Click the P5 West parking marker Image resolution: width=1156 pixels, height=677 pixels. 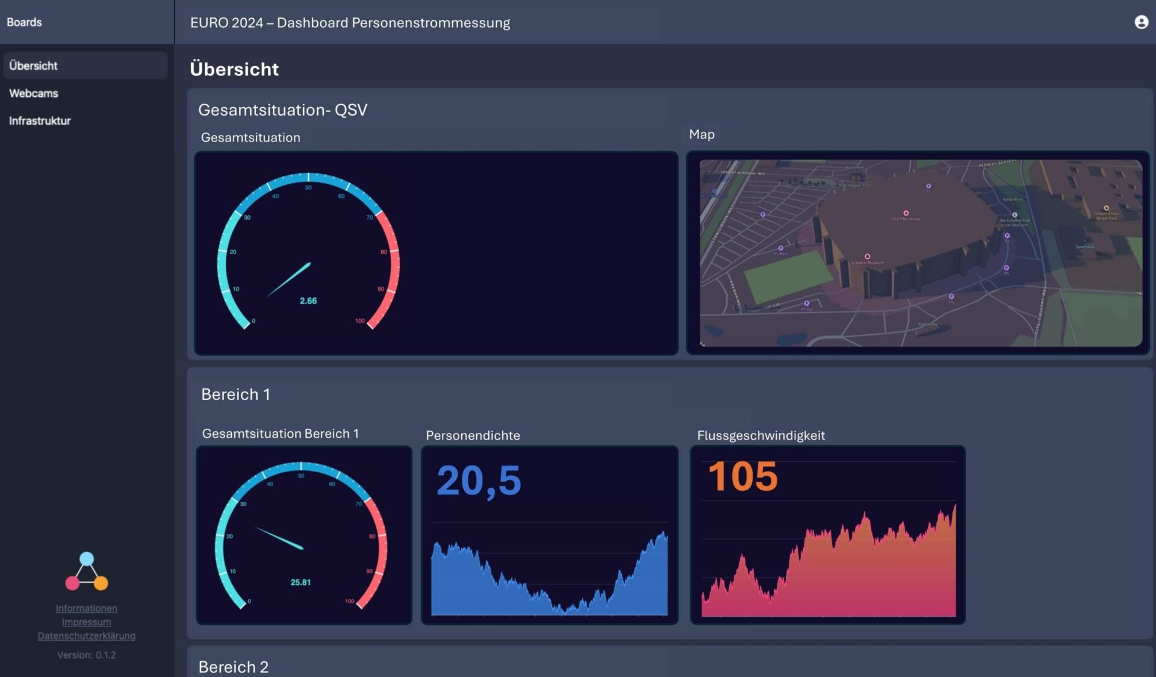tap(780, 247)
